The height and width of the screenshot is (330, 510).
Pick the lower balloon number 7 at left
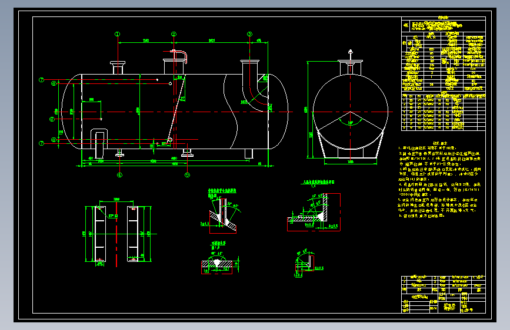tap(41, 143)
